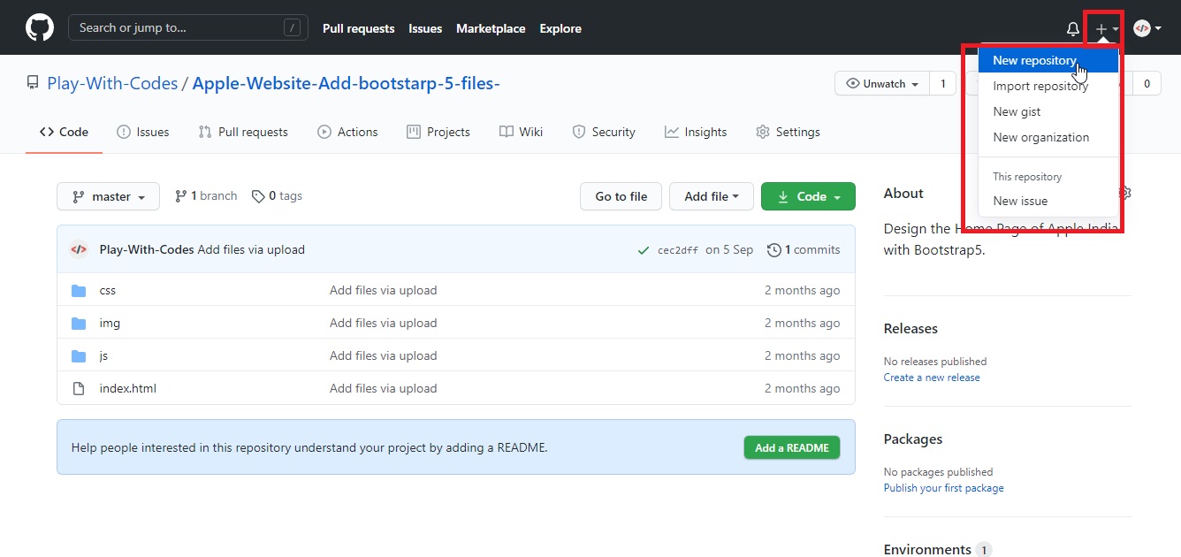Open the img row commit message

click(384, 323)
